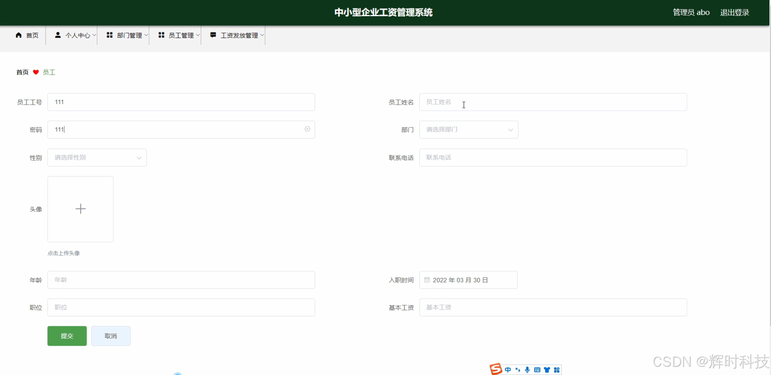Open voice input via the microphone icon
This screenshot has height=375, width=771.
click(527, 369)
